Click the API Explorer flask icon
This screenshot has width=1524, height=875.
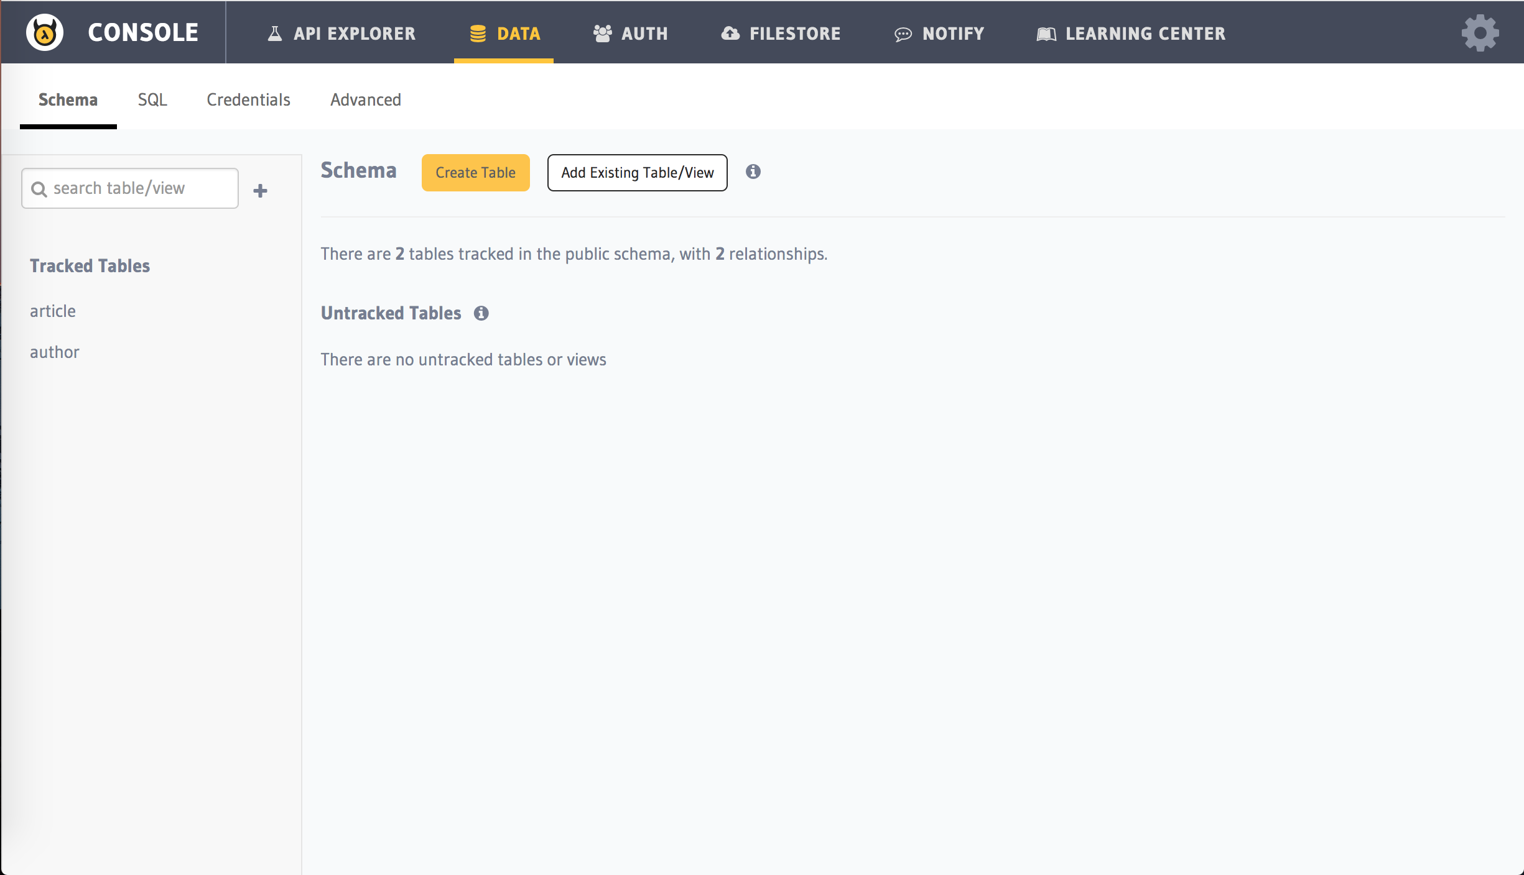coord(274,34)
